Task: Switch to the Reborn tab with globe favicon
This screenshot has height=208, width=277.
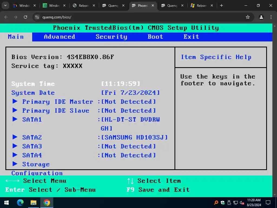Action: point(84,6)
